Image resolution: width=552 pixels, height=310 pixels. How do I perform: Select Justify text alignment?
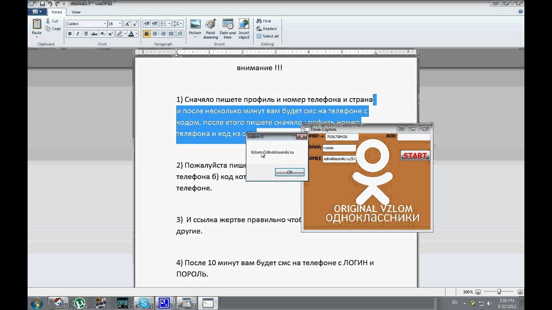tap(171, 34)
